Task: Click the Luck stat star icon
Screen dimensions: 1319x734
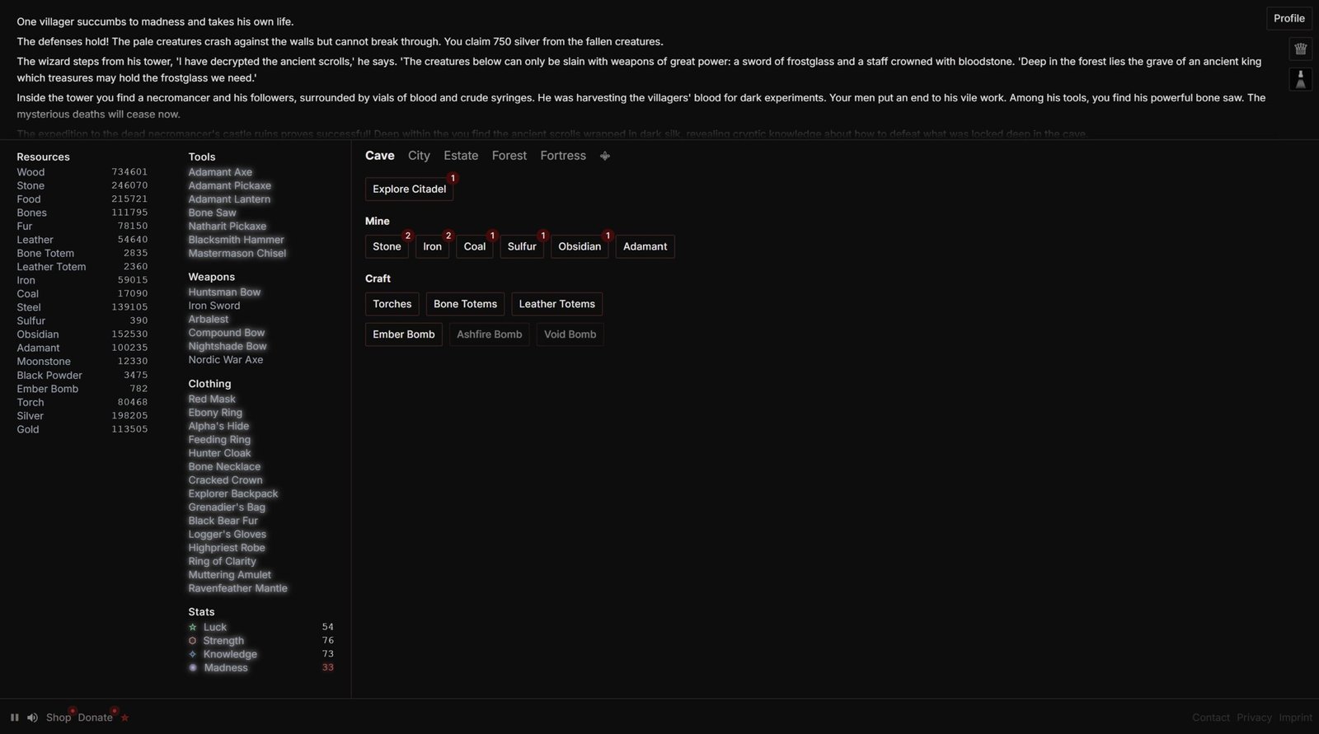Action: [x=193, y=627]
